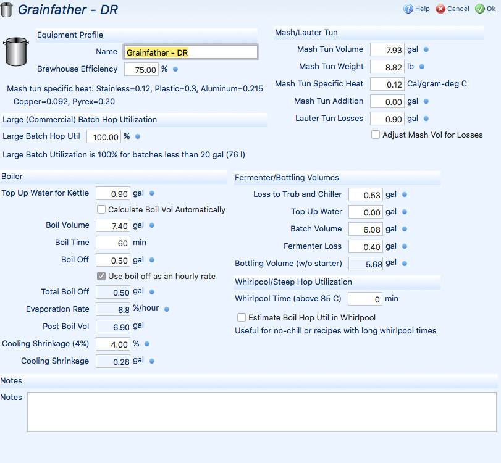Click blue dot beside Mash Tun Weight
This screenshot has width=501, height=463.
coord(422,67)
